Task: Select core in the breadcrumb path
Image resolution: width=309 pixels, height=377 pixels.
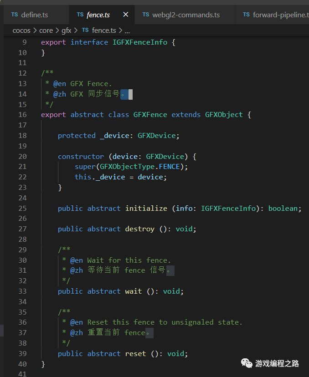Action: pos(46,31)
